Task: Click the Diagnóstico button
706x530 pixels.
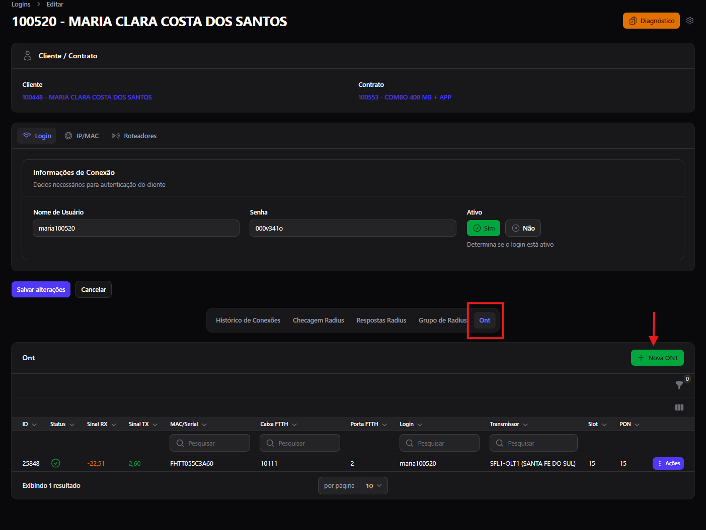Action: pos(651,21)
